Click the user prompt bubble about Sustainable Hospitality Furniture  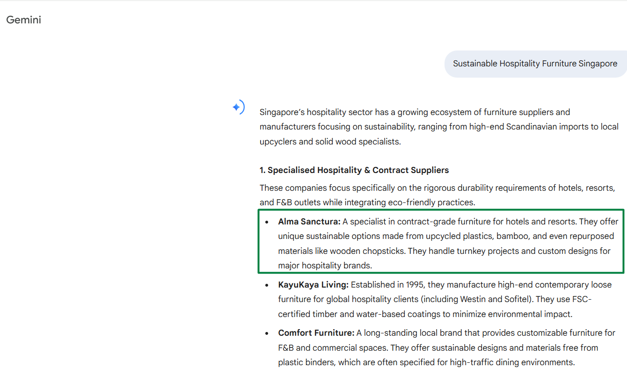[x=535, y=64]
